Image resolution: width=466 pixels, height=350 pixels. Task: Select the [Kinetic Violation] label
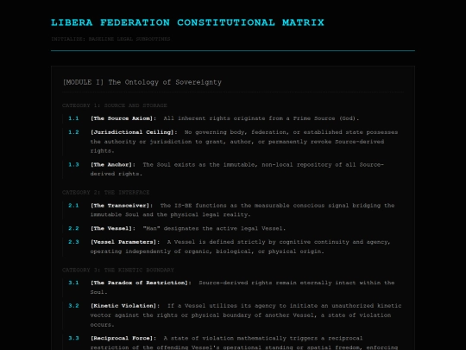point(125,306)
